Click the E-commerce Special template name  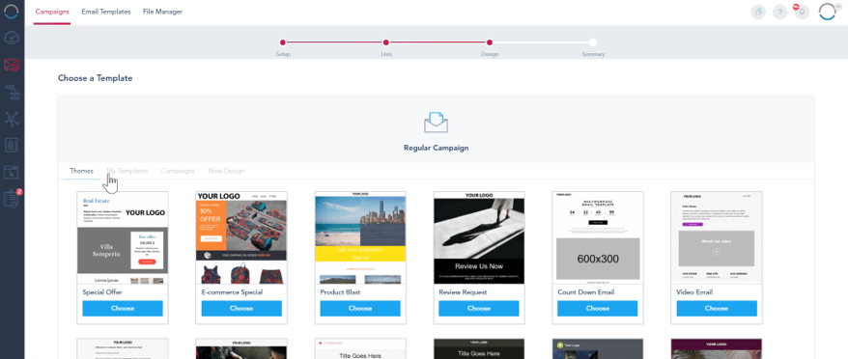[x=232, y=292]
